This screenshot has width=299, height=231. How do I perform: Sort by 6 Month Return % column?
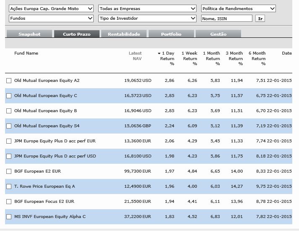(257, 58)
